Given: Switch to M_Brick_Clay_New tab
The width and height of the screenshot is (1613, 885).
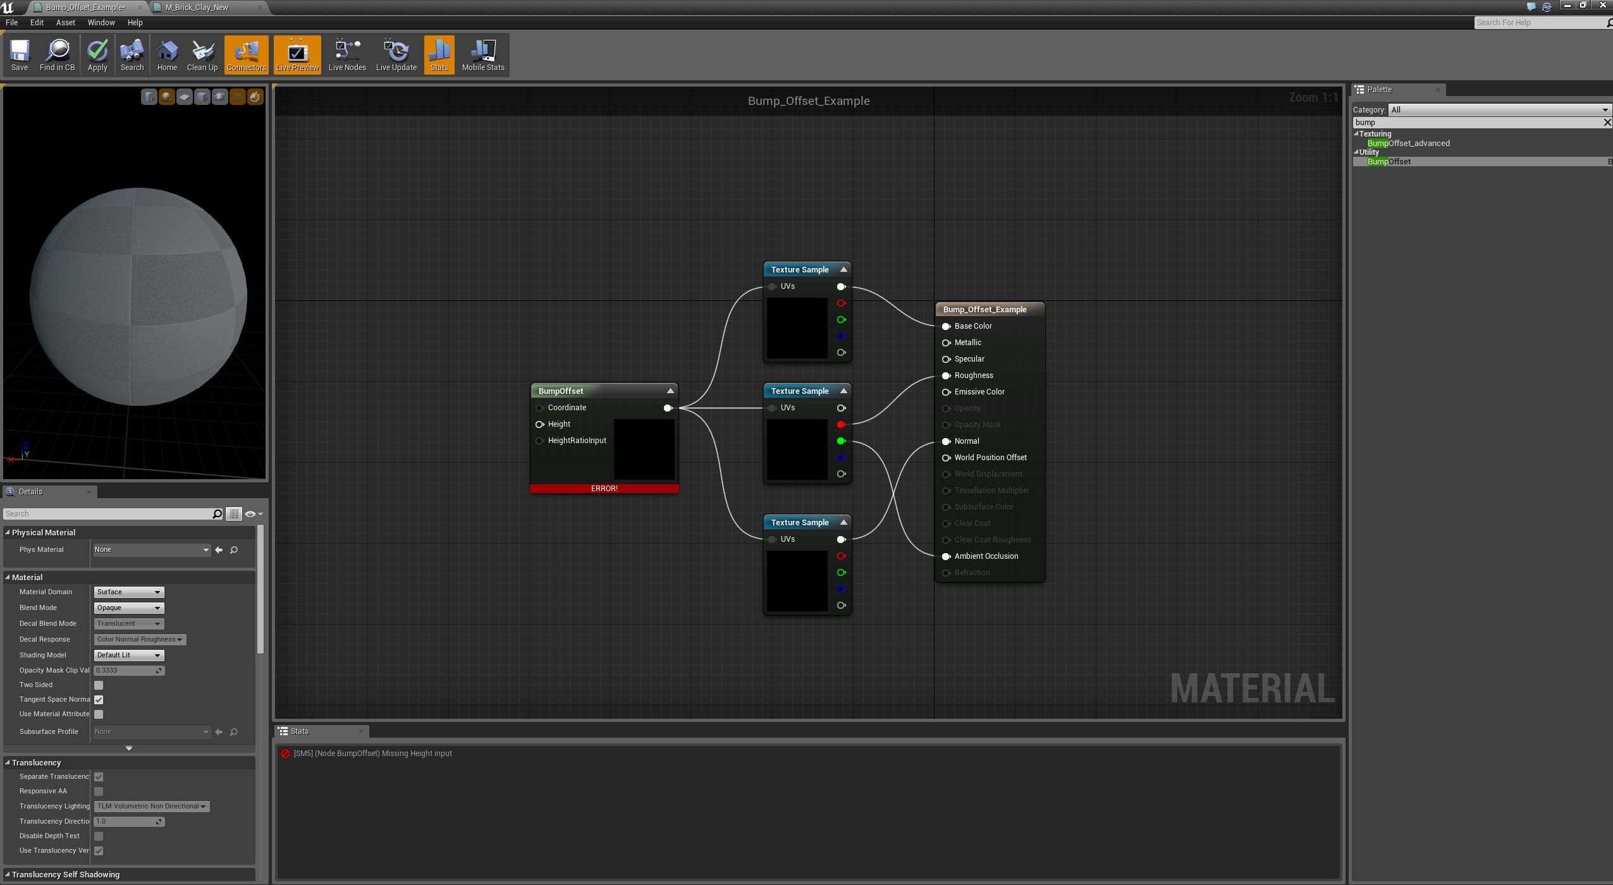Looking at the screenshot, I should pos(196,7).
